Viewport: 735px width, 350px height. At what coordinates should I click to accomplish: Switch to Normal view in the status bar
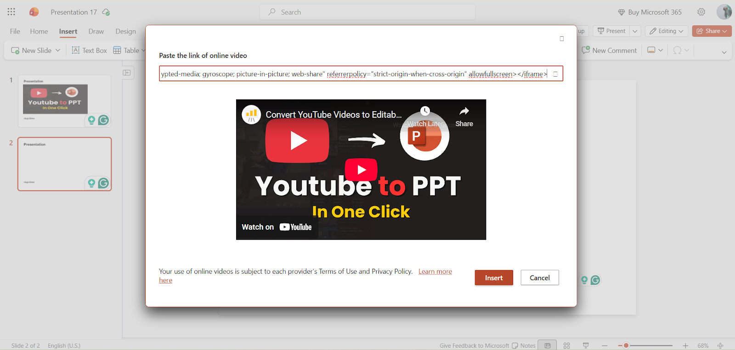tap(548, 345)
